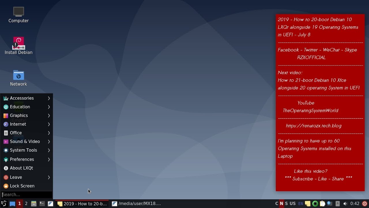The image size is (369, 208).
Task: Expand the Leave submenu arrow
Action: click(49, 177)
